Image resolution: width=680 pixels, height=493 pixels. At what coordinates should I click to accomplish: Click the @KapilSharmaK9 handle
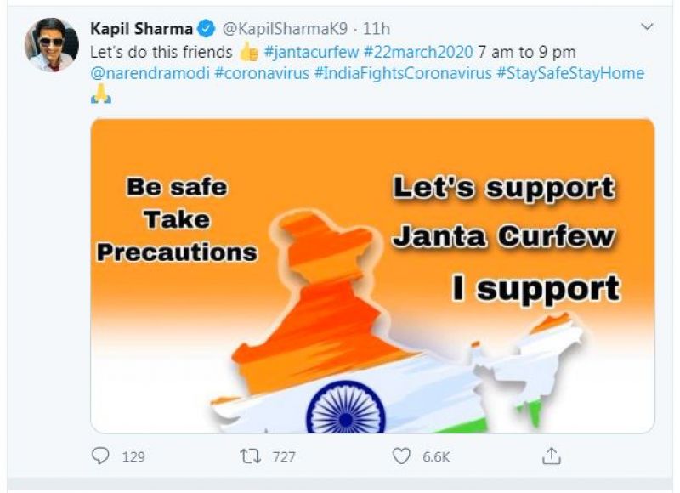point(285,29)
